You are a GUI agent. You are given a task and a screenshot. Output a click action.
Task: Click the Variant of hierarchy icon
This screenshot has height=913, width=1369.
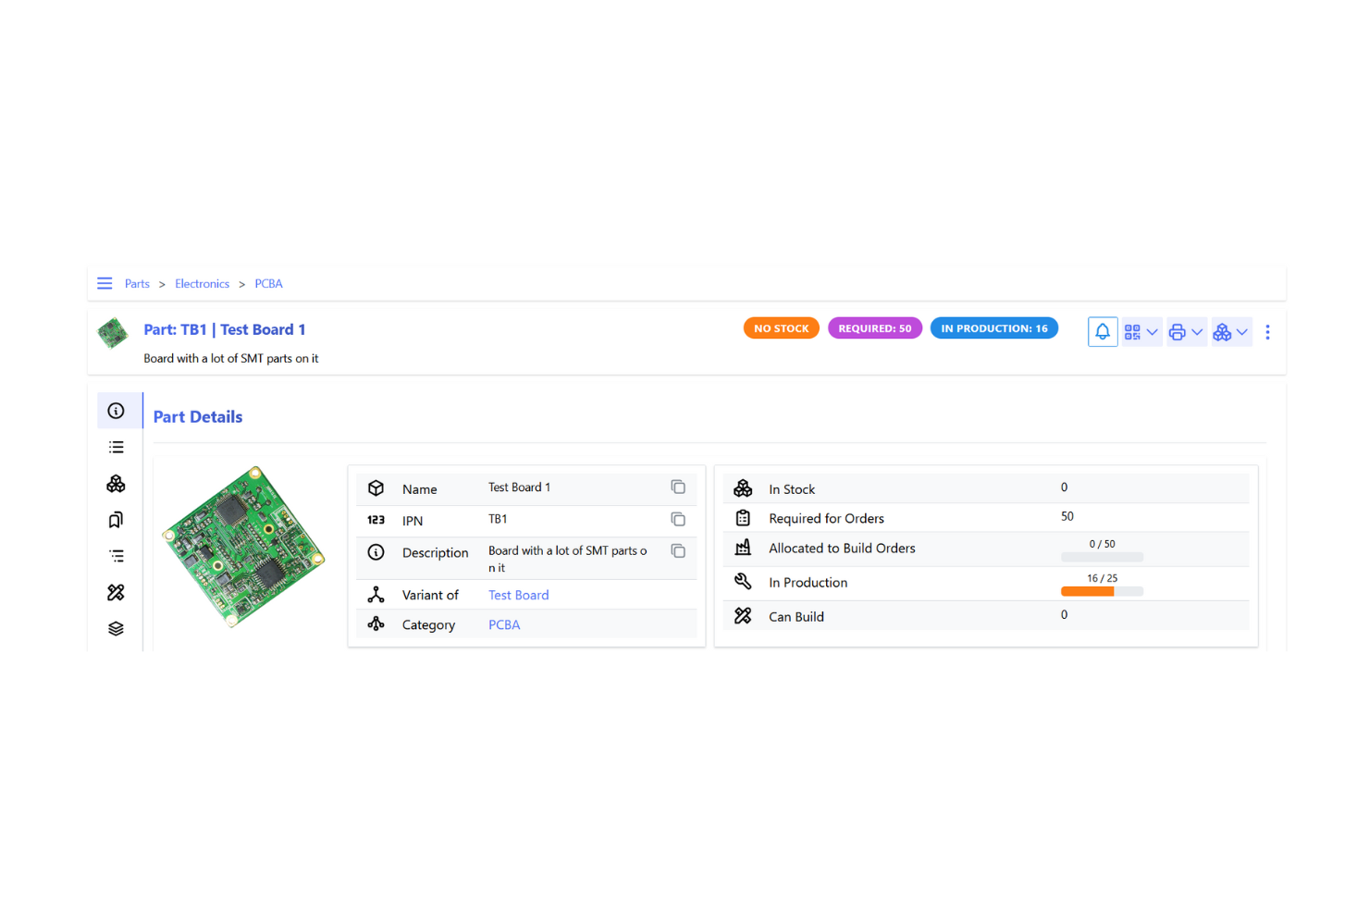coord(376,595)
